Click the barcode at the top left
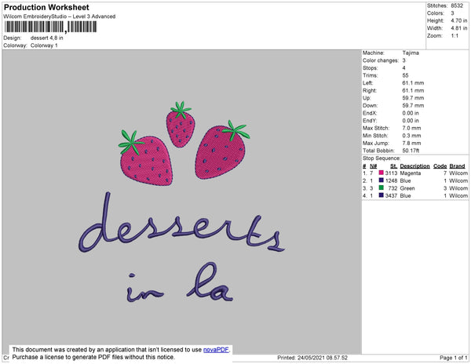 [50, 27]
